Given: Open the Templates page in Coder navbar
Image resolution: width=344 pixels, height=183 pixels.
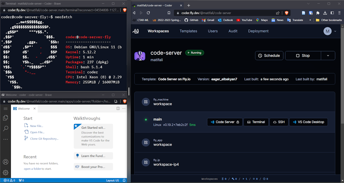Looking at the screenshot, I should [188, 31].
